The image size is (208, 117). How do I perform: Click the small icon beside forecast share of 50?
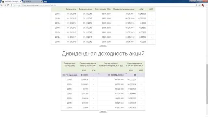[126, 74]
